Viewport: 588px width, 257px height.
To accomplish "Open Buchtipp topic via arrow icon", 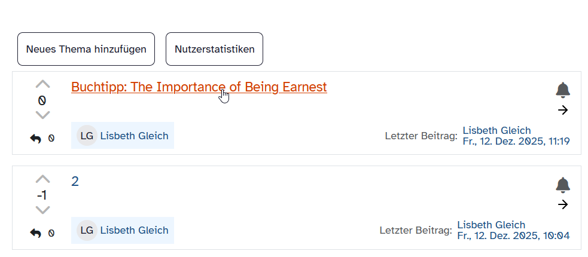I will point(562,110).
